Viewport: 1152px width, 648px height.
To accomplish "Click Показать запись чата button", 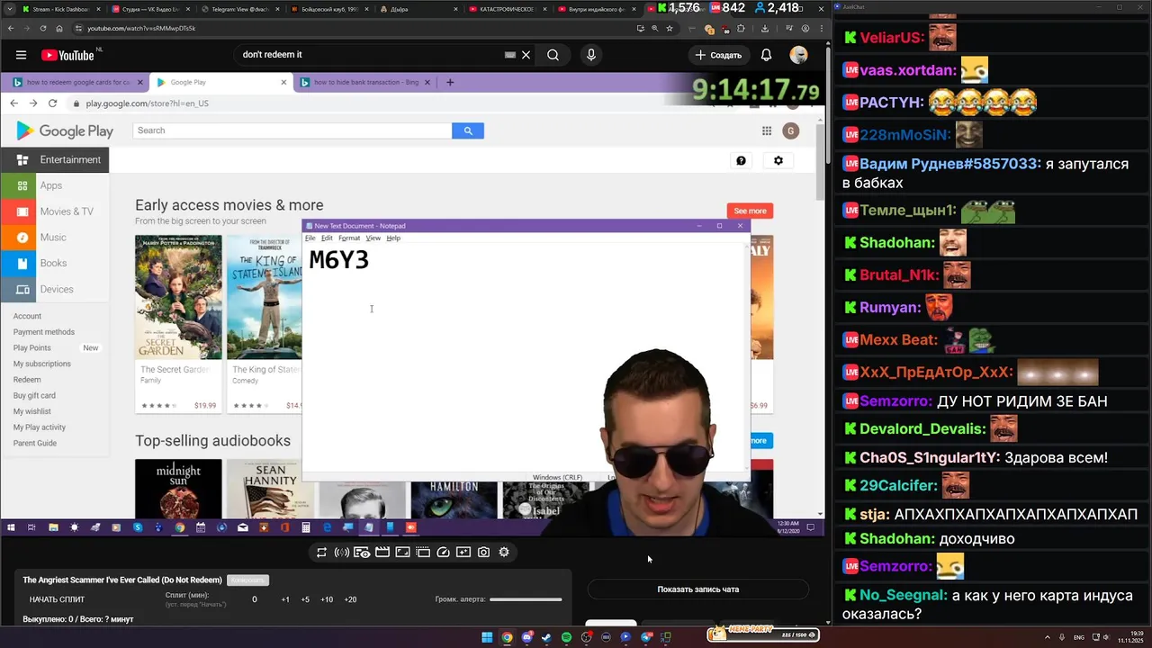I will tap(698, 589).
